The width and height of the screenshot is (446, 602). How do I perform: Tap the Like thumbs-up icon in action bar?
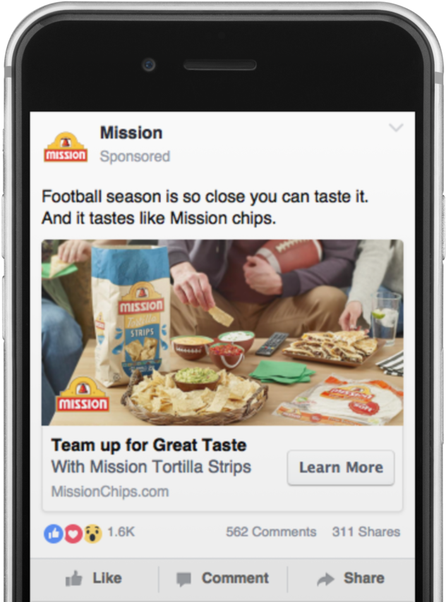pyautogui.click(x=73, y=578)
